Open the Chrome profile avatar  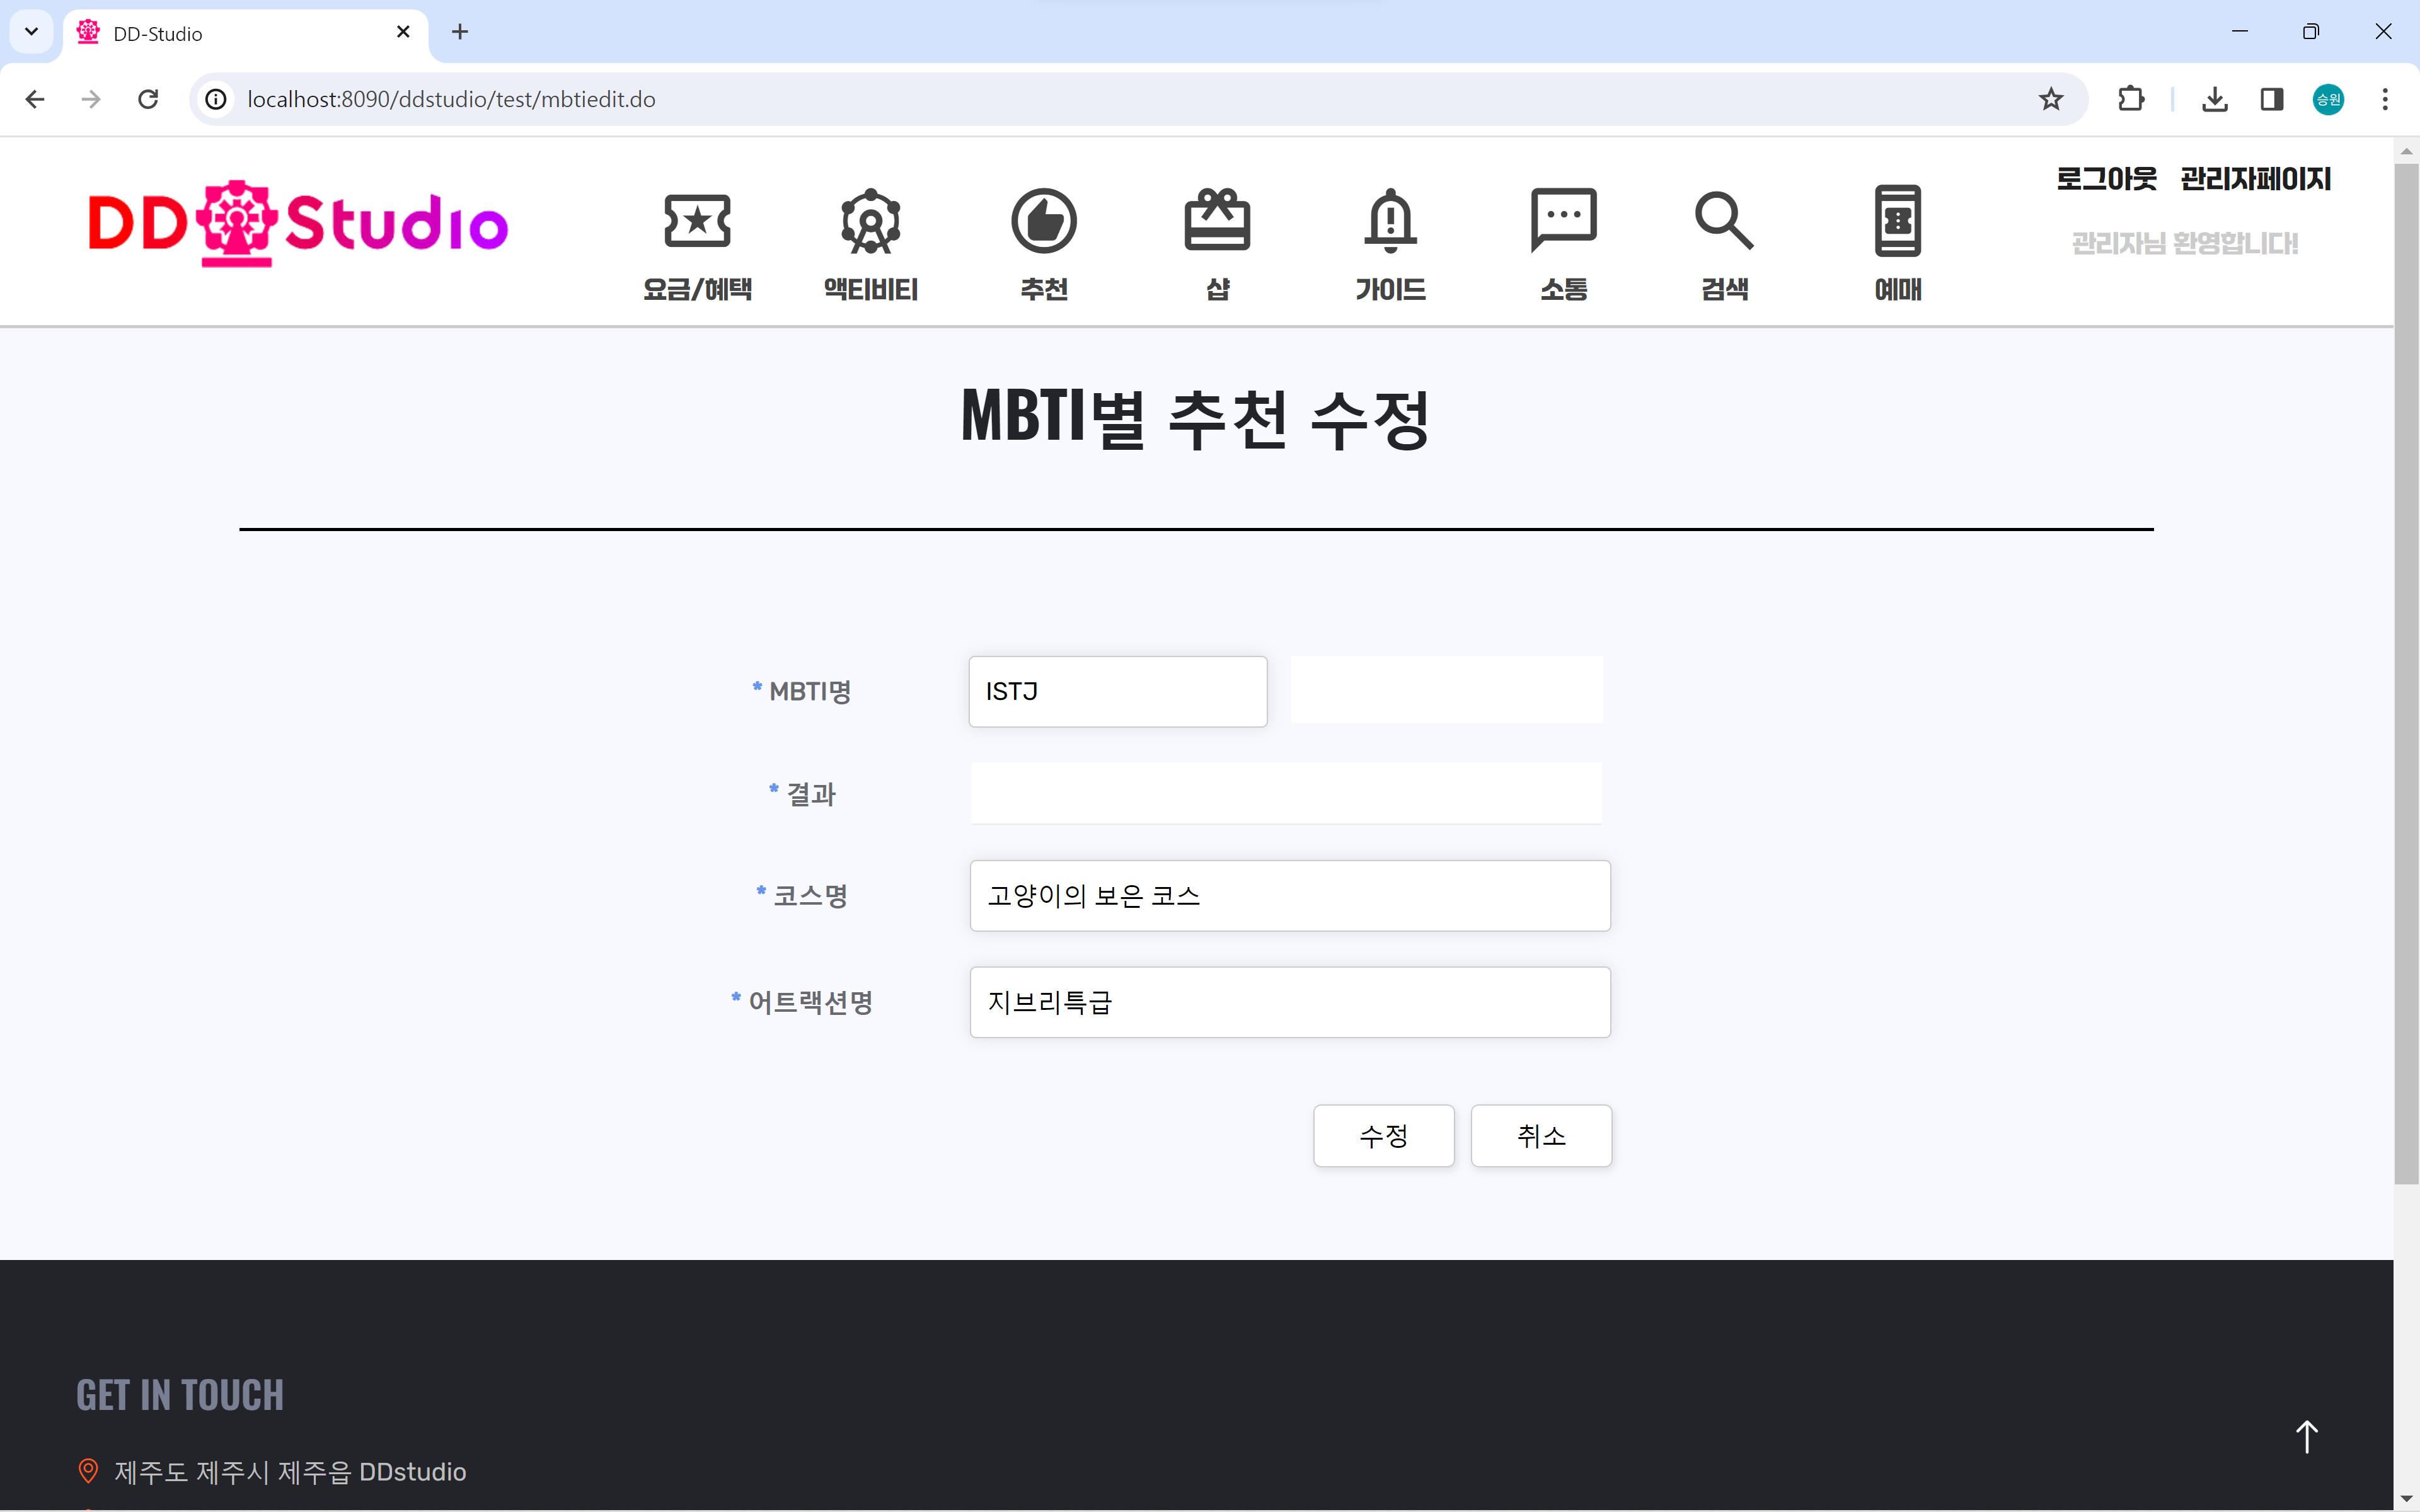(2328, 99)
